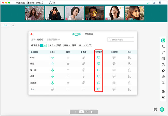Screen dimensions: 168x116
Task: Click remove-user icon for 孙周周
Action: (129, 83)
